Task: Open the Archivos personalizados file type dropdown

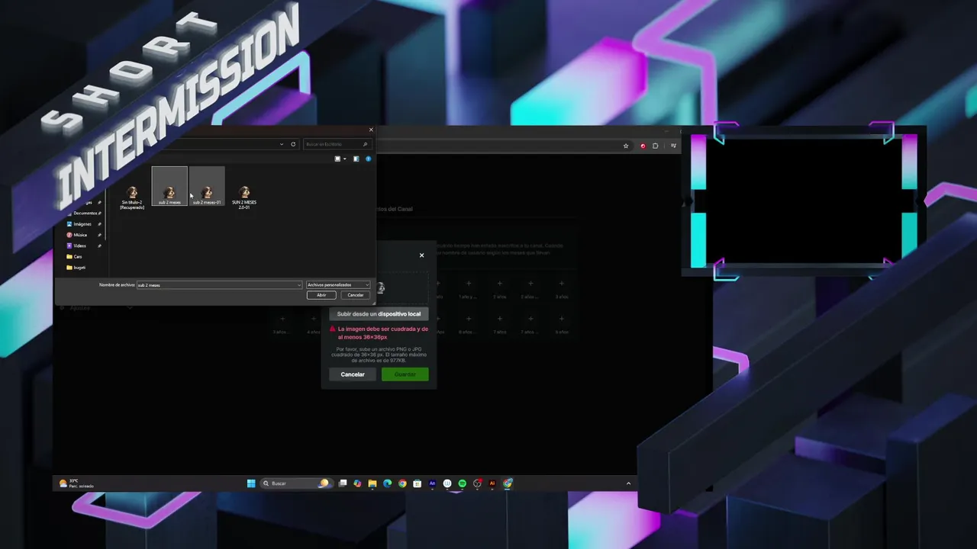Action: point(338,284)
